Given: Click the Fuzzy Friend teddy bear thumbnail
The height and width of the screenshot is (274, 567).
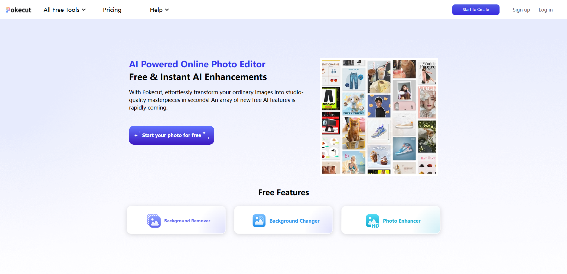Looking at the screenshot, I should coord(354,104).
